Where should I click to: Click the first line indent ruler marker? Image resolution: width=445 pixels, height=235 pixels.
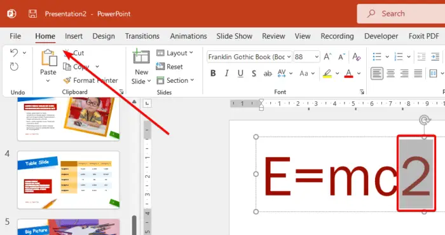(261, 101)
